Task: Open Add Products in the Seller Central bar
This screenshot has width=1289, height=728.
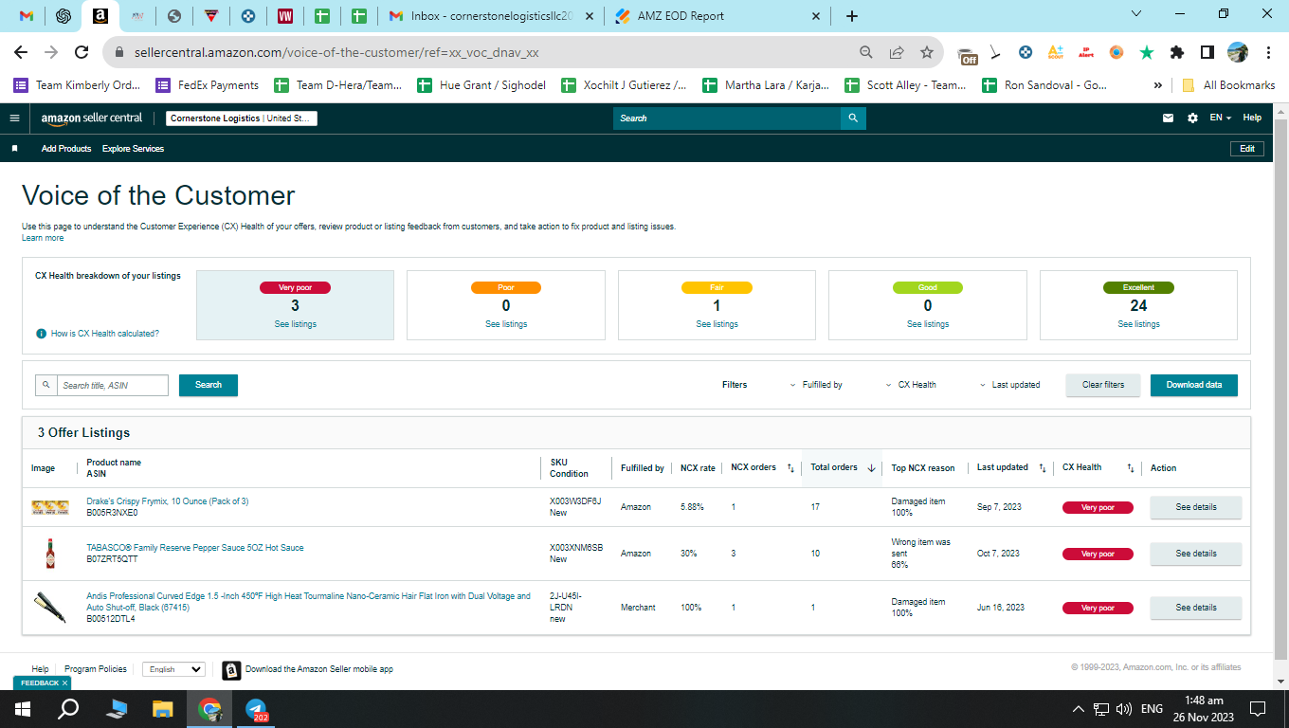Action: 66,149
